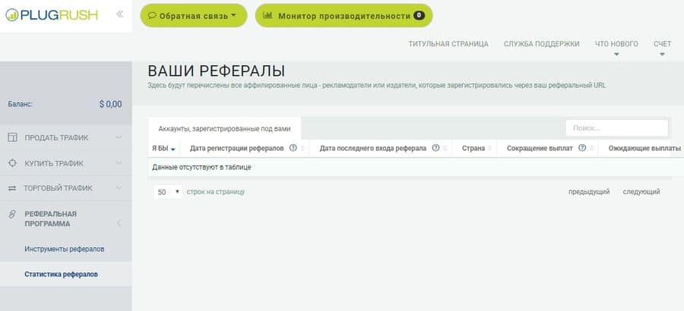This screenshot has width=684, height=311.
Task: Open Служба поддержки link
Action: [x=541, y=44]
